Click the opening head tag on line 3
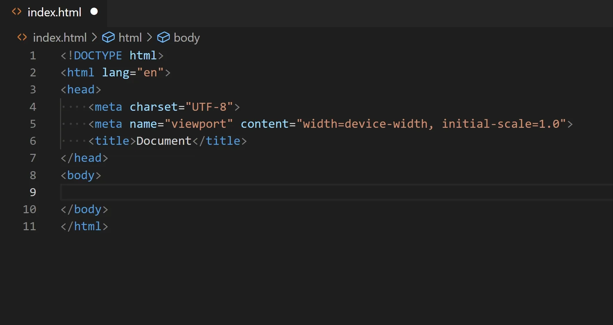This screenshot has width=613, height=325. coord(81,90)
